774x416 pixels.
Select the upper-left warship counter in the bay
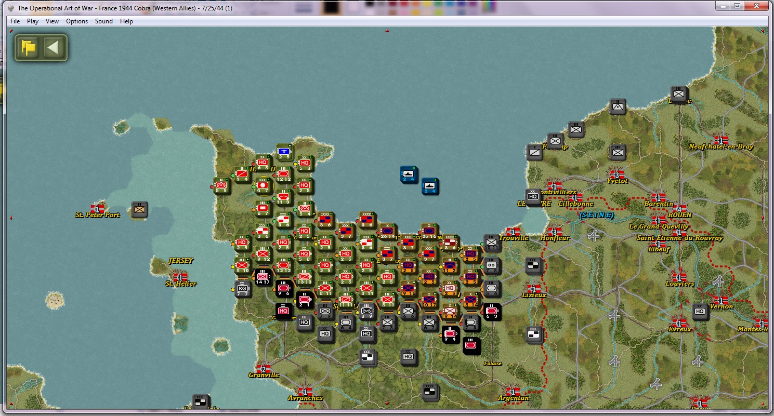[409, 174]
